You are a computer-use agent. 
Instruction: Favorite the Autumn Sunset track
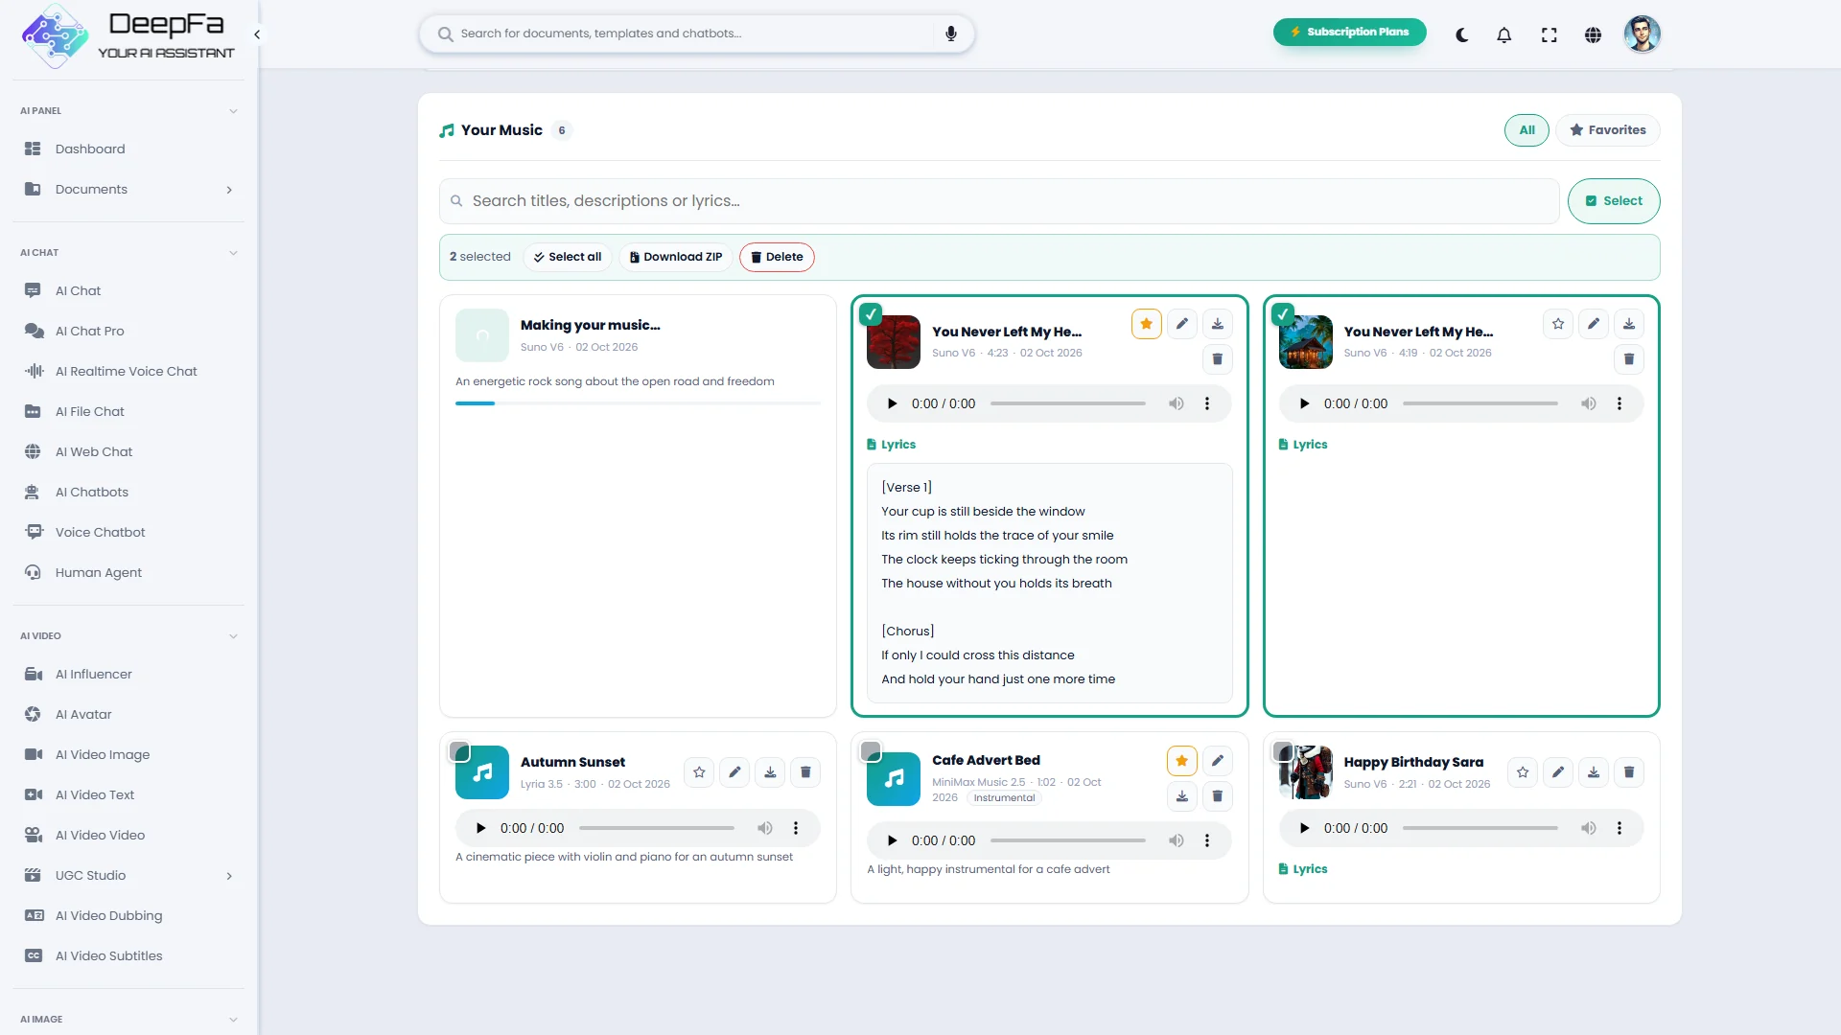(699, 772)
